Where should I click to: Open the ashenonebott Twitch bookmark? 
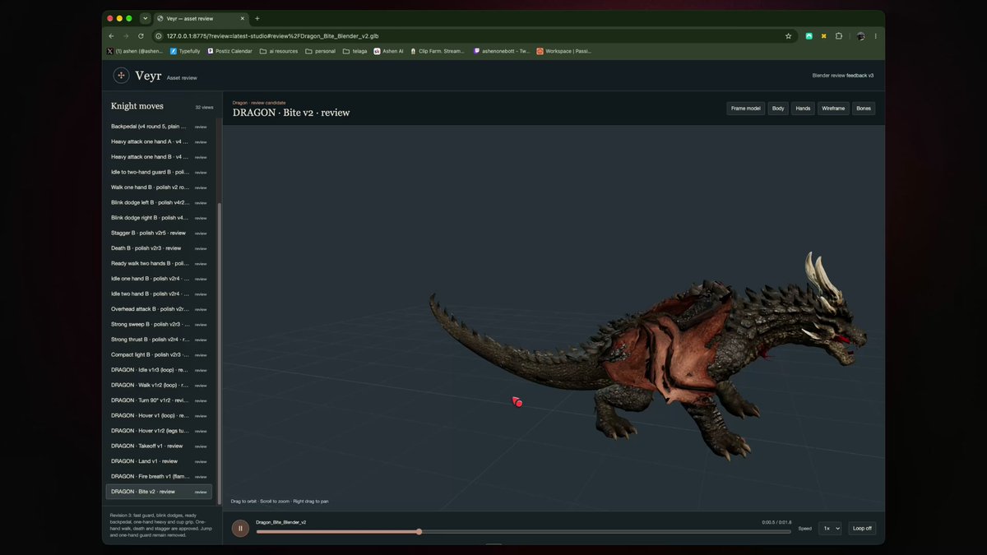click(501, 51)
